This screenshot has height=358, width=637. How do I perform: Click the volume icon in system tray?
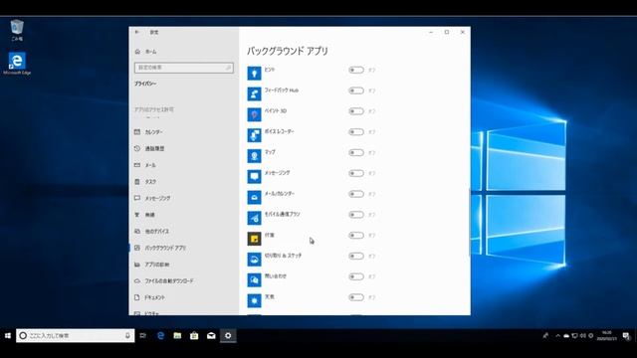click(x=583, y=336)
